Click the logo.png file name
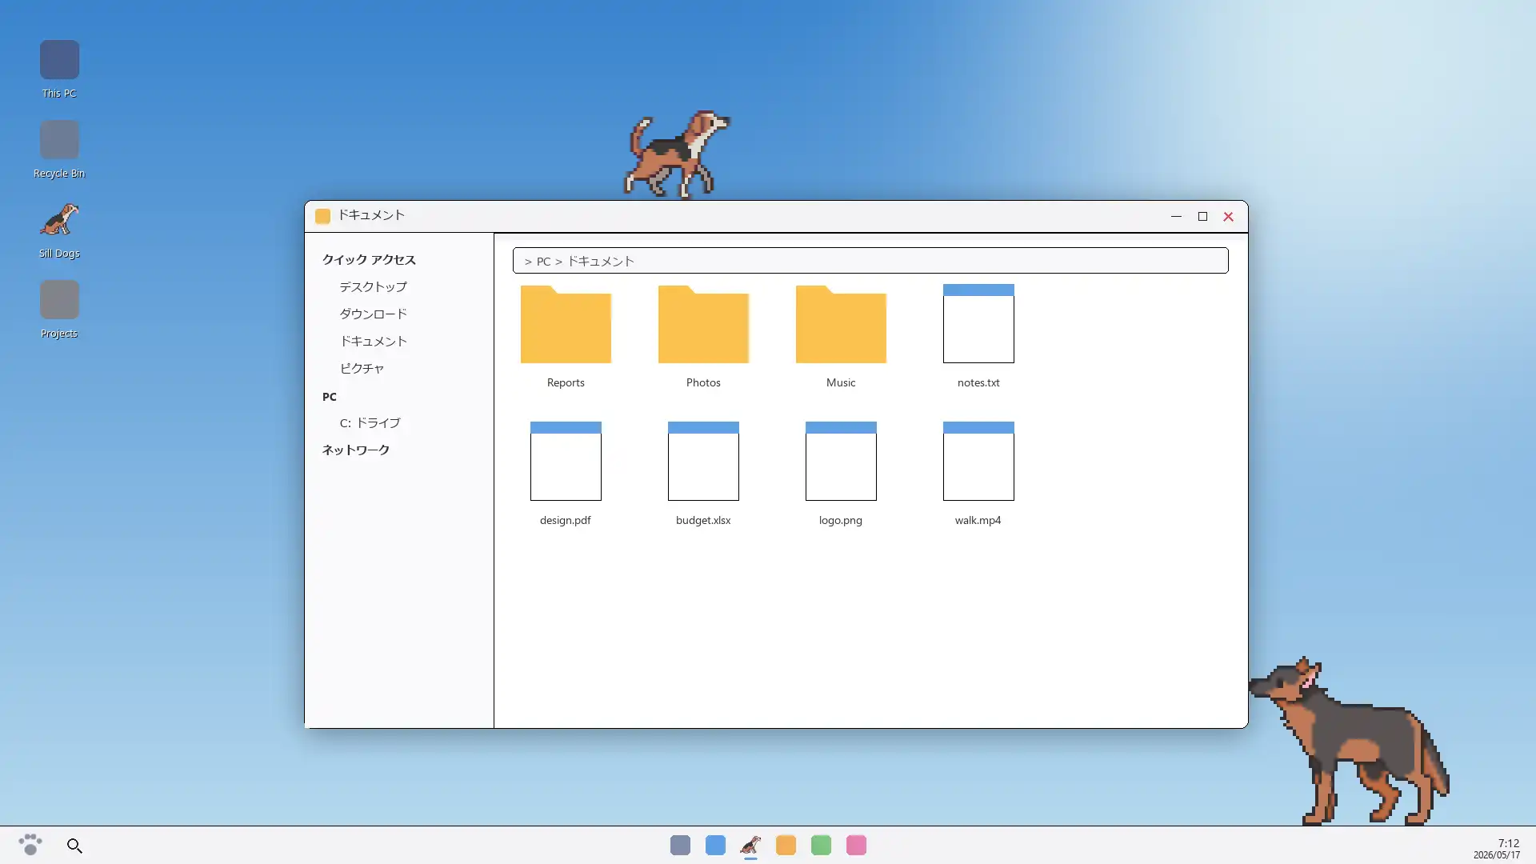 [x=841, y=520]
